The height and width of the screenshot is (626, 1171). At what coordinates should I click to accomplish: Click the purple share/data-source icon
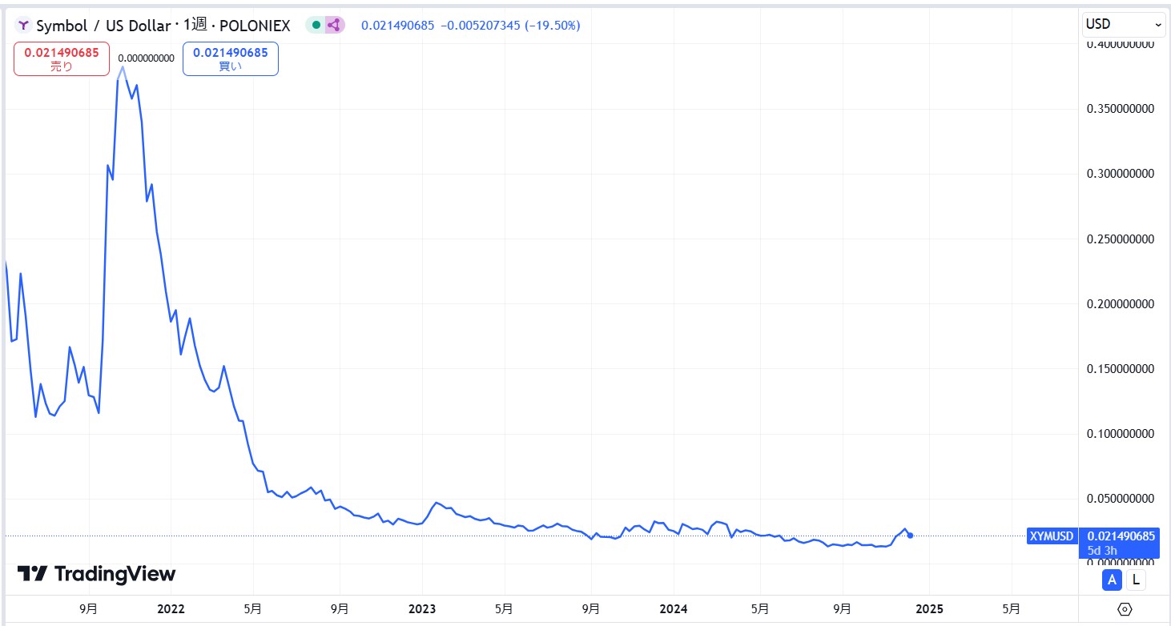pyautogui.click(x=334, y=25)
